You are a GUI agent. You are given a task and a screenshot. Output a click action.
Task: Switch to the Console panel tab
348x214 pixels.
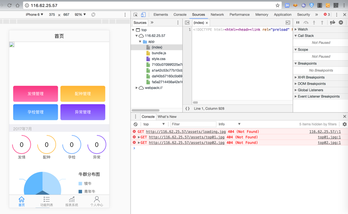pos(180,15)
